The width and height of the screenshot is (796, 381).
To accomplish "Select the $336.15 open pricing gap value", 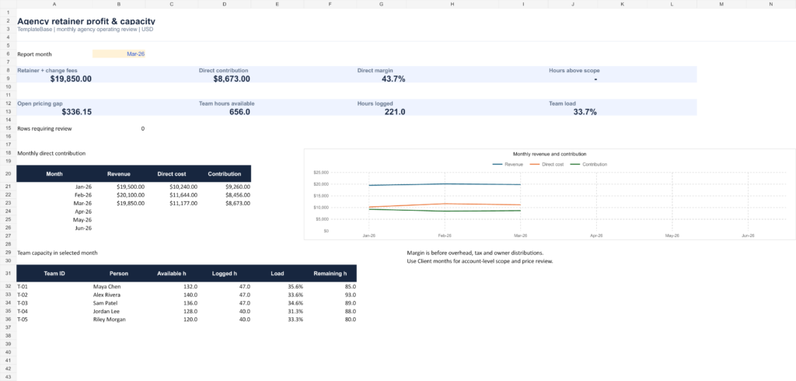I will pos(77,112).
